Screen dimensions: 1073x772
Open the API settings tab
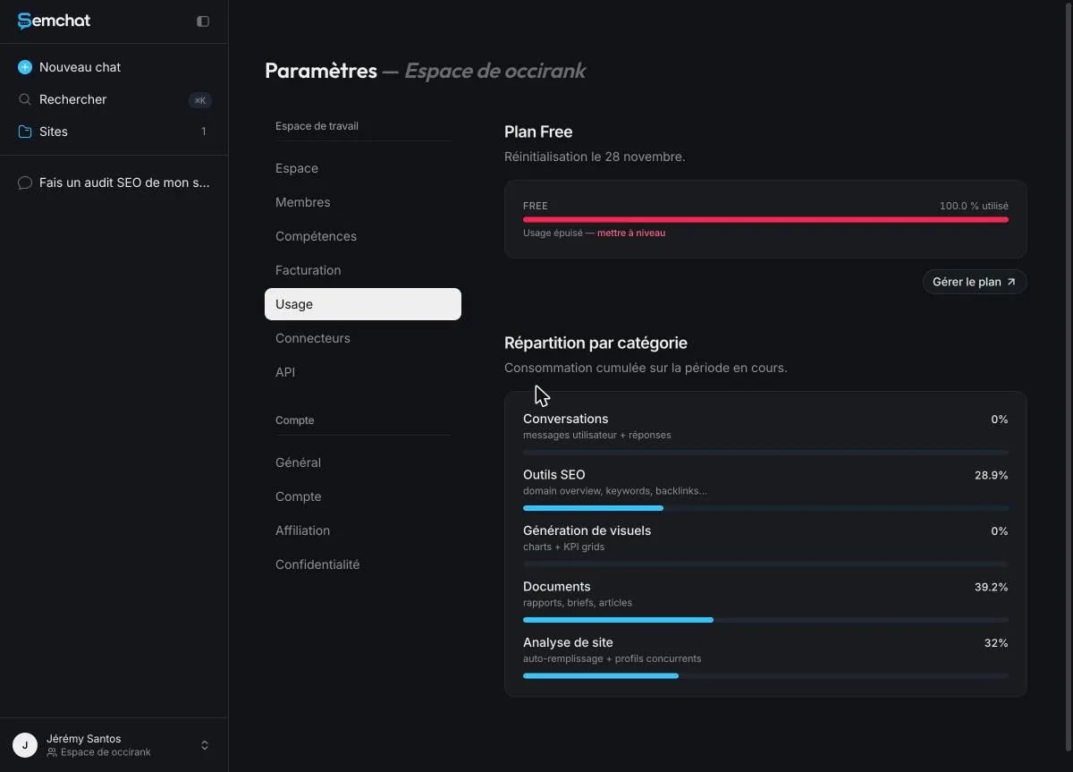click(x=363, y=372)
